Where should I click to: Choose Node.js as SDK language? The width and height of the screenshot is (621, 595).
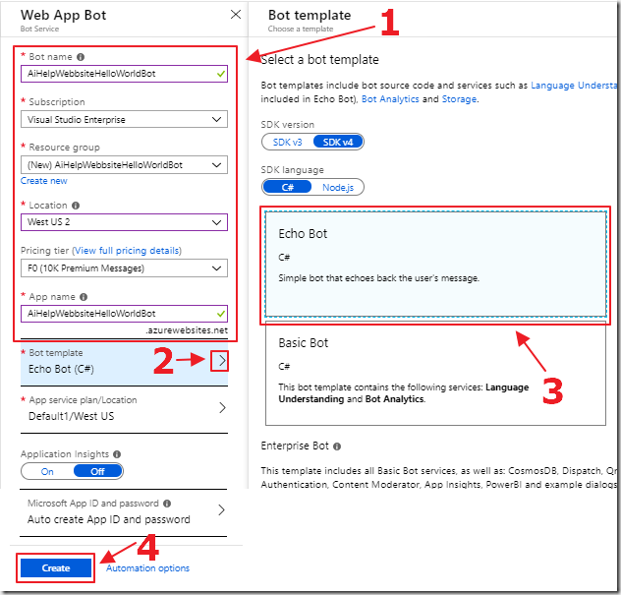click(338, 187)
